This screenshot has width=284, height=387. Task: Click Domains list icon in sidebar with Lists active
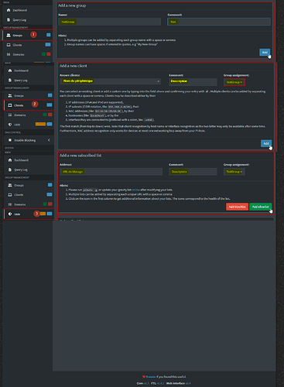10,204
